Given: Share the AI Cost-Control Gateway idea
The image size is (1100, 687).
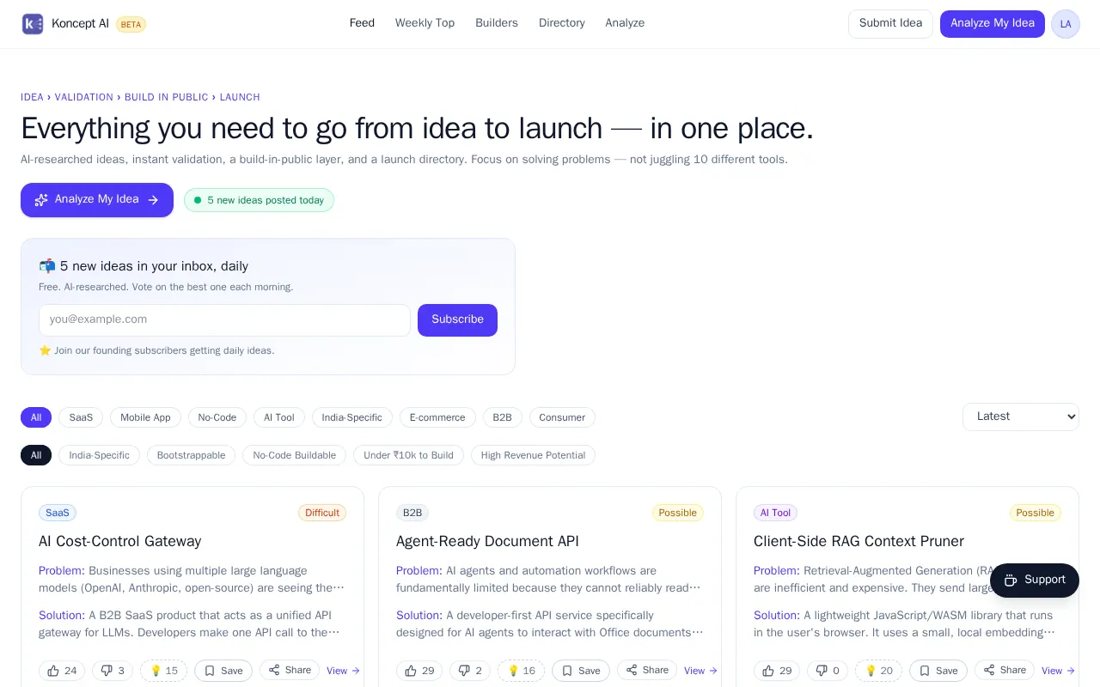Looking at the screenshot, I should (290, 670).
